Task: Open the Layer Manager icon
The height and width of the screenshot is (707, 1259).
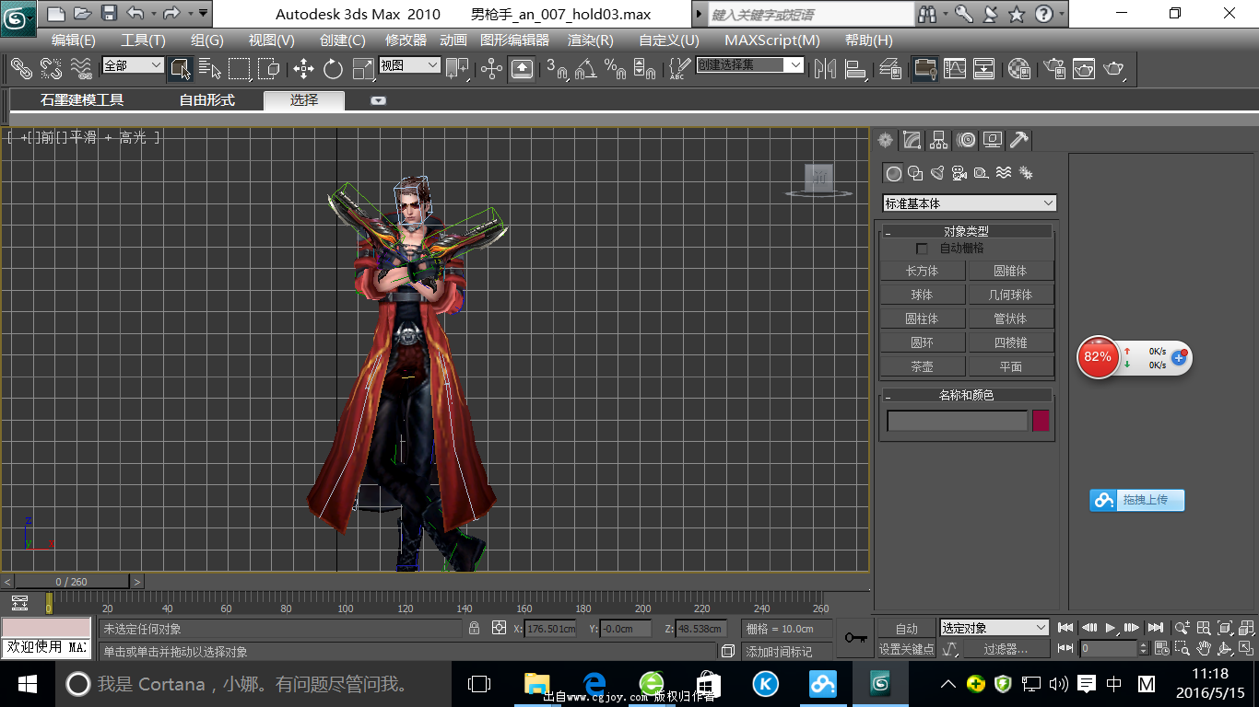Action: click(890, 68)
